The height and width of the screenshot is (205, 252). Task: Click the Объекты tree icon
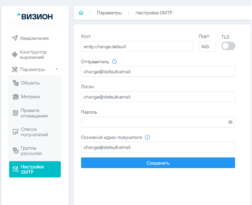pyautogui.click(x=16, y=83)
